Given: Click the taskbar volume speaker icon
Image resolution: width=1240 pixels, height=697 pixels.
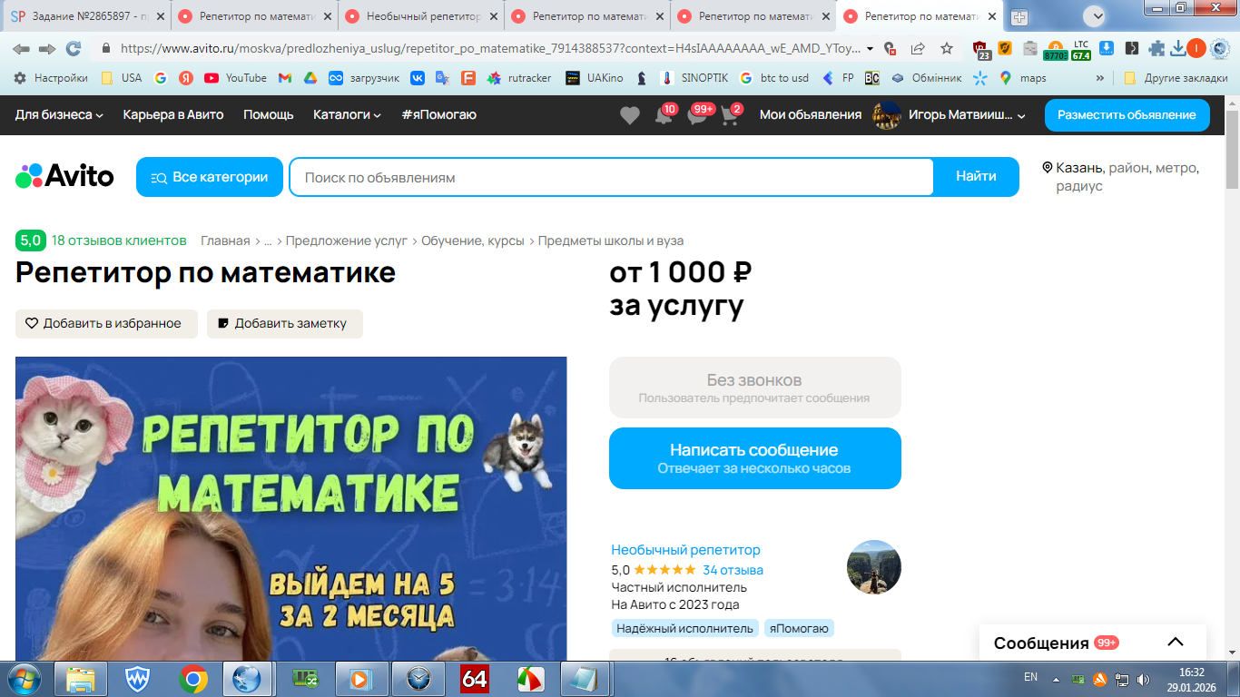Looking at the screenshot, I should pyautogui.click(x=1143, y=679).
